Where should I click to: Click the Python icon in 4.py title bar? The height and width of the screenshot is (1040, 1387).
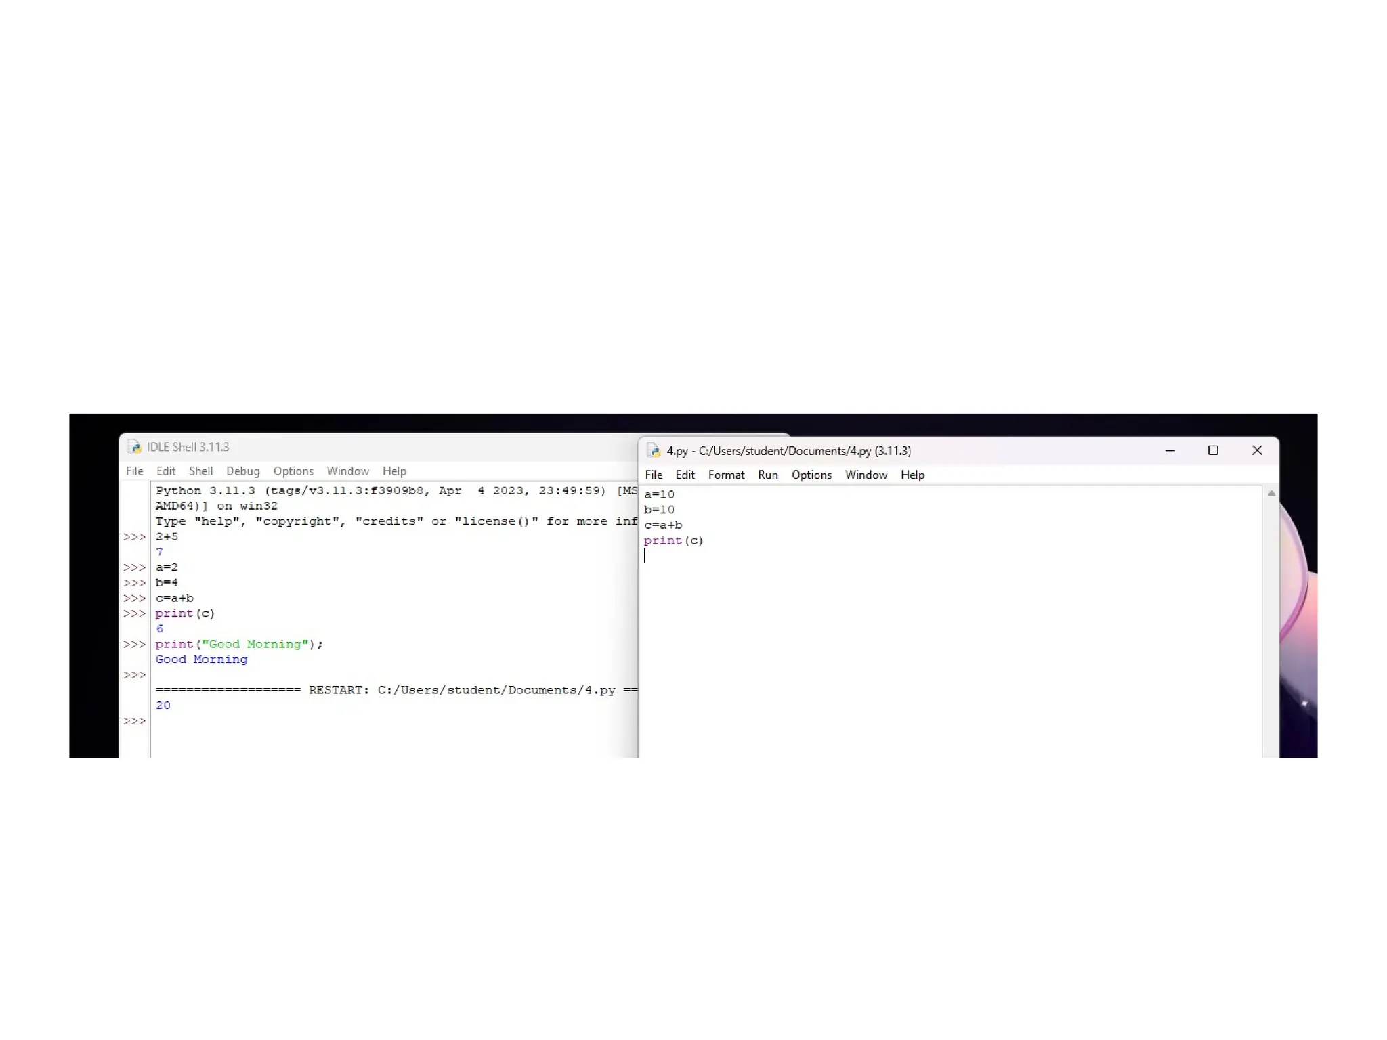[654, 450]
